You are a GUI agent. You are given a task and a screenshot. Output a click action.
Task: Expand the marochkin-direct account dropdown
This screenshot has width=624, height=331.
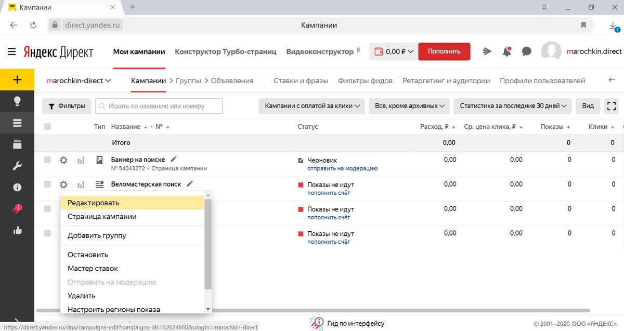click(79, 81)
